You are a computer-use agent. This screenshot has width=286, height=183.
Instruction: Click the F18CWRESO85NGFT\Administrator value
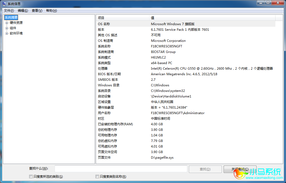pyautogui.click(x=178, y=113)
